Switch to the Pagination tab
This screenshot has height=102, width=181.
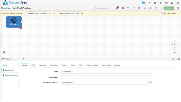click(x=42, y=65)
